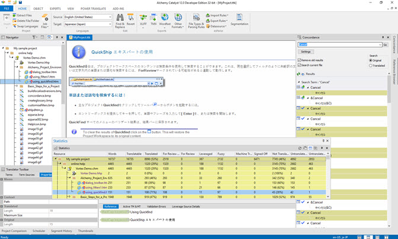The image size is (398, 239).
Task: Select the Translated search radio button
Action: click(x=371, y=66)
